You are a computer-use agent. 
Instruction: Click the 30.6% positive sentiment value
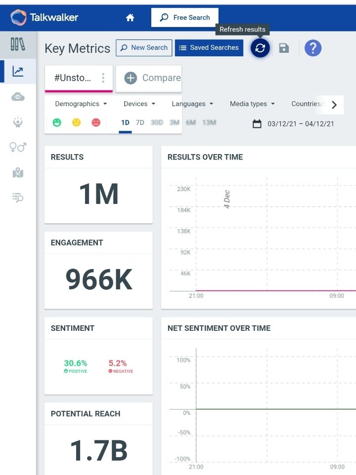76,363
